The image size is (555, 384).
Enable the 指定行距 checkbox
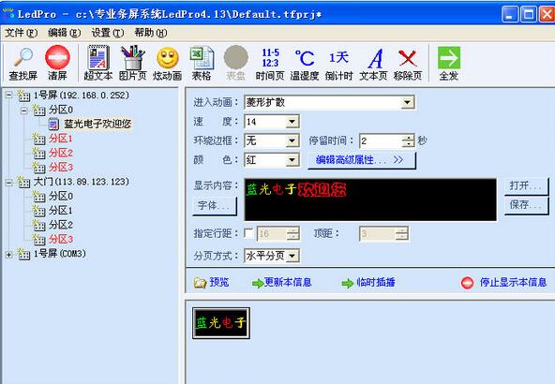[x=248, y=233]
